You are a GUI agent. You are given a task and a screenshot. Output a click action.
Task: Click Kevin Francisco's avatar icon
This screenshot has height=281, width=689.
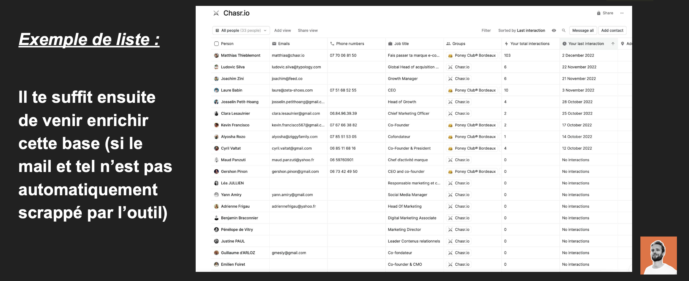click(x=216, y=125)
